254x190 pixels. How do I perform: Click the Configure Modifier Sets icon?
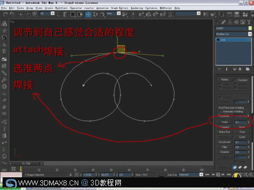[x=247, y=69]
